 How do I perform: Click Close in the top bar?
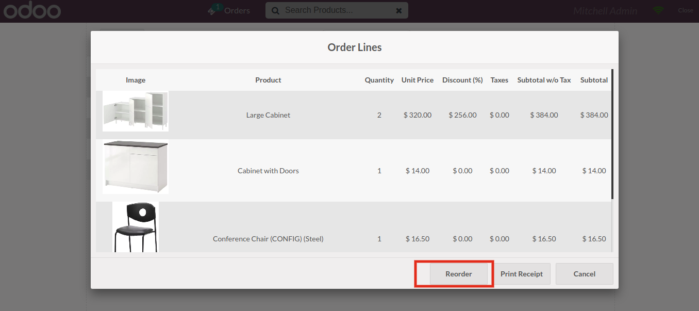click(x=686, y=10)
